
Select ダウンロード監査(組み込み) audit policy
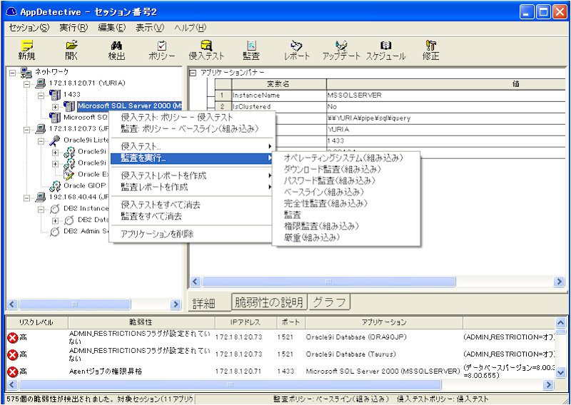point(346,169)
